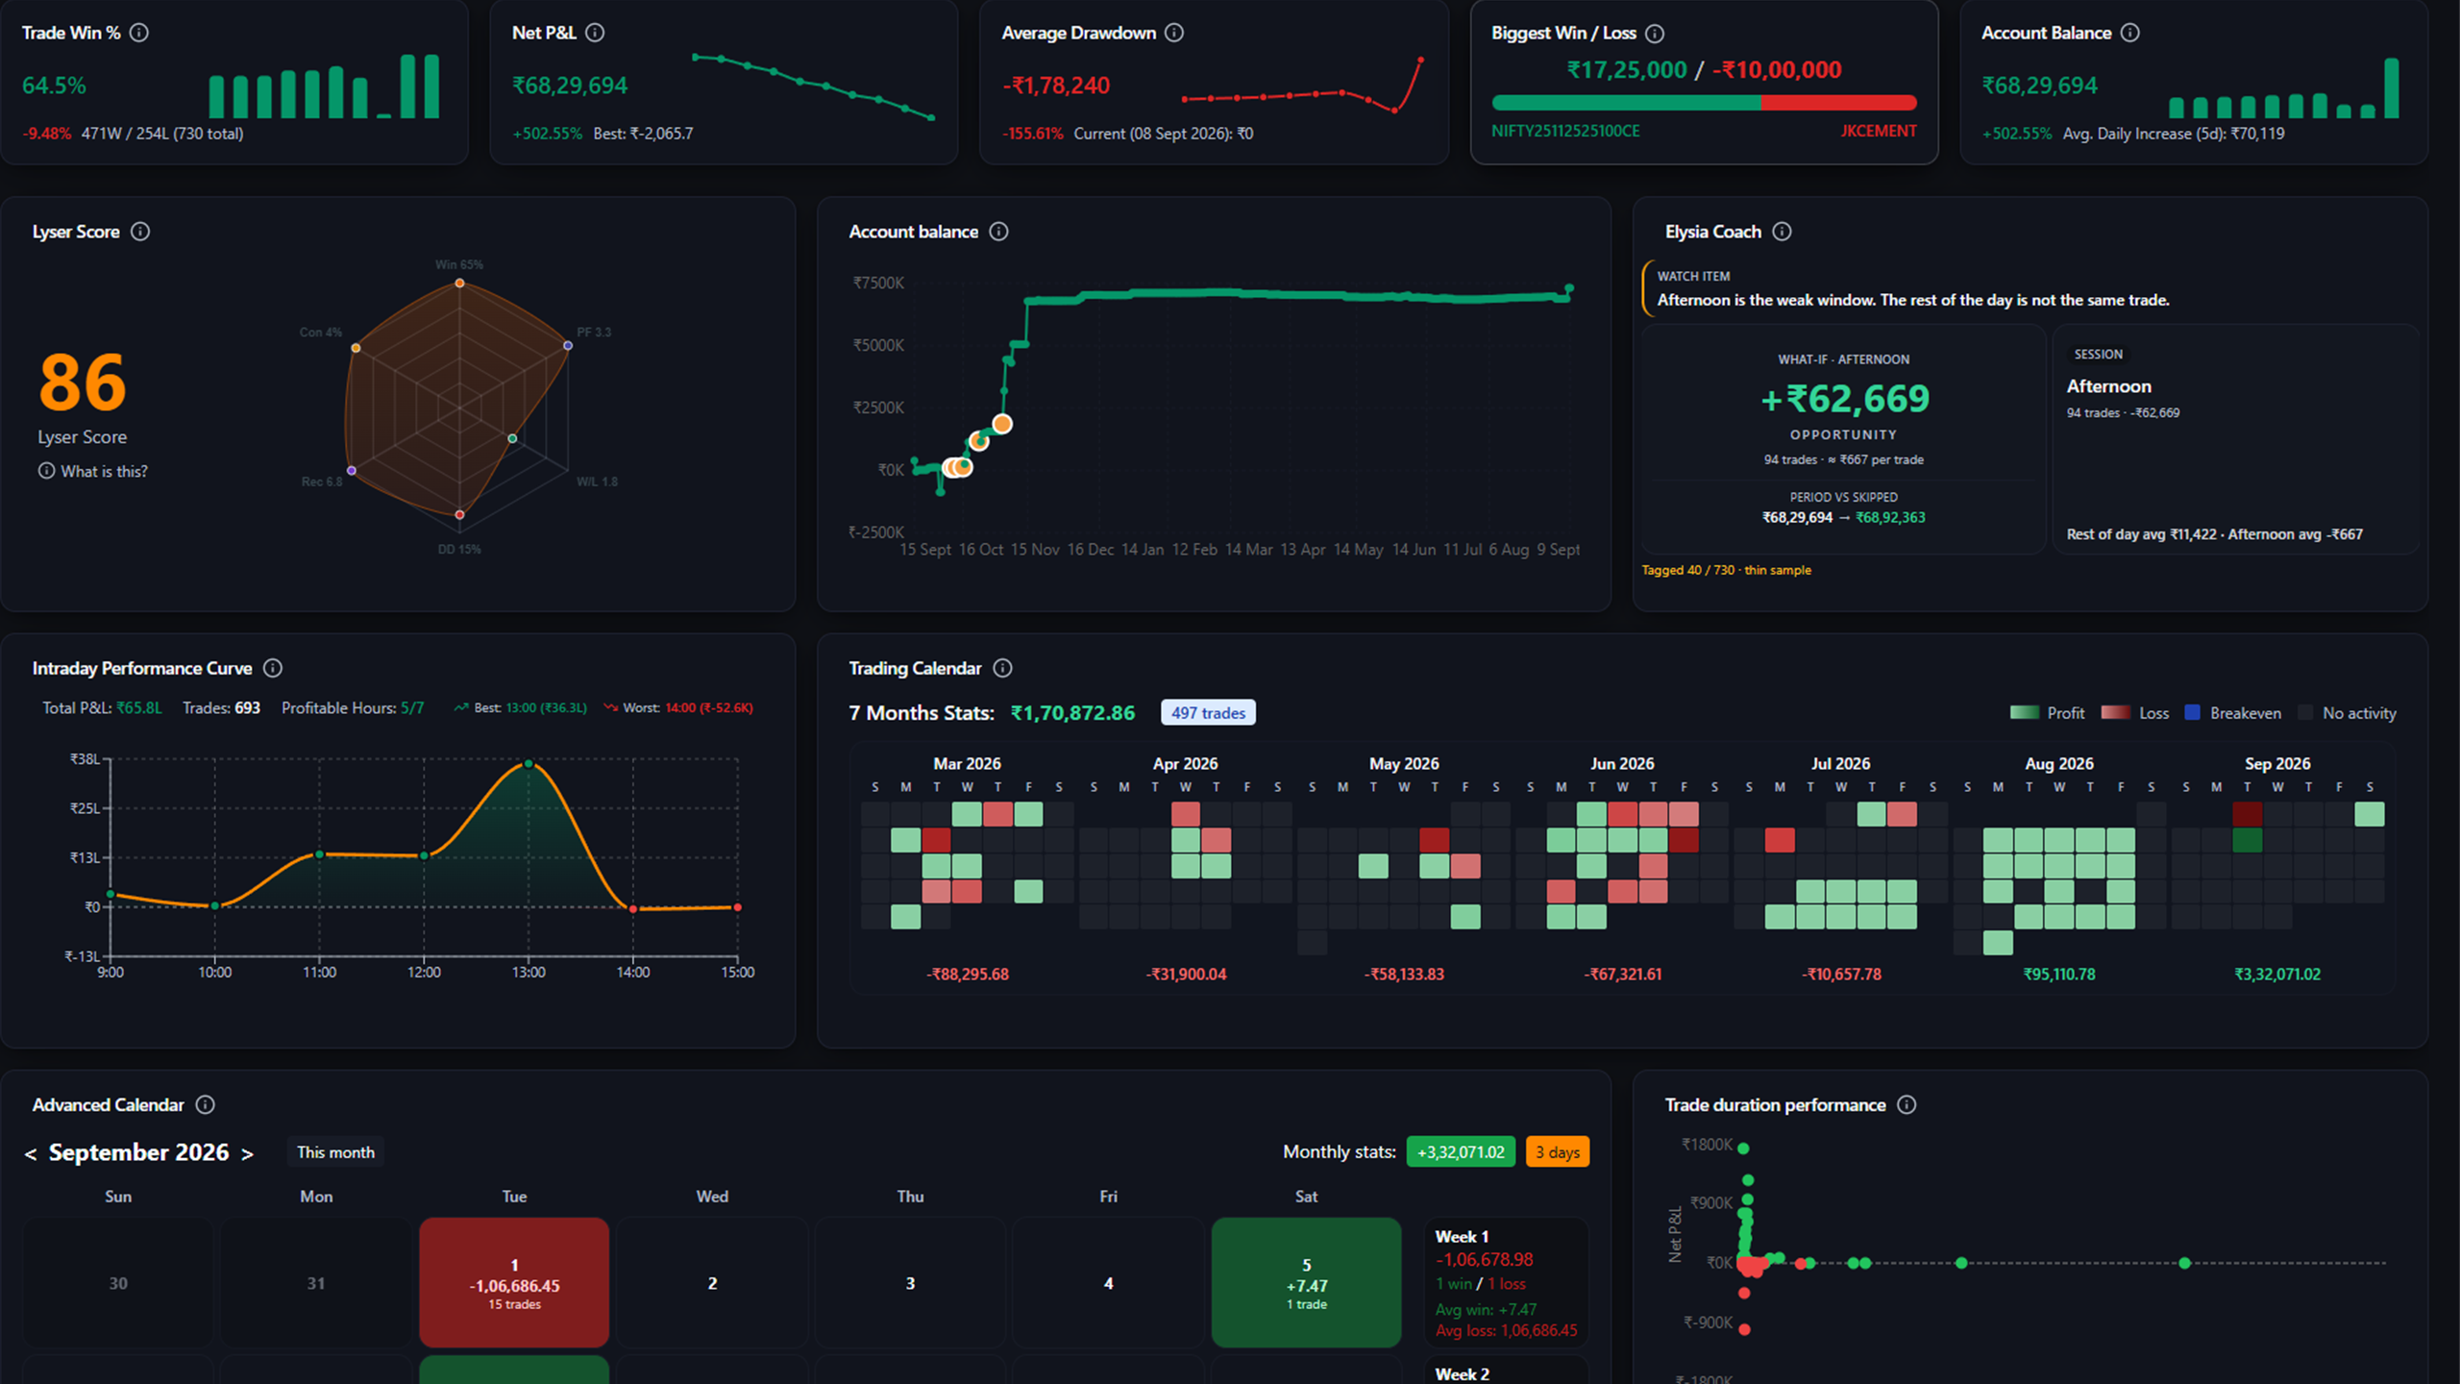This screenshot has height=1384, width=2460.
Task: Click the '497 trades' badge
Action: coord(1208,713)
